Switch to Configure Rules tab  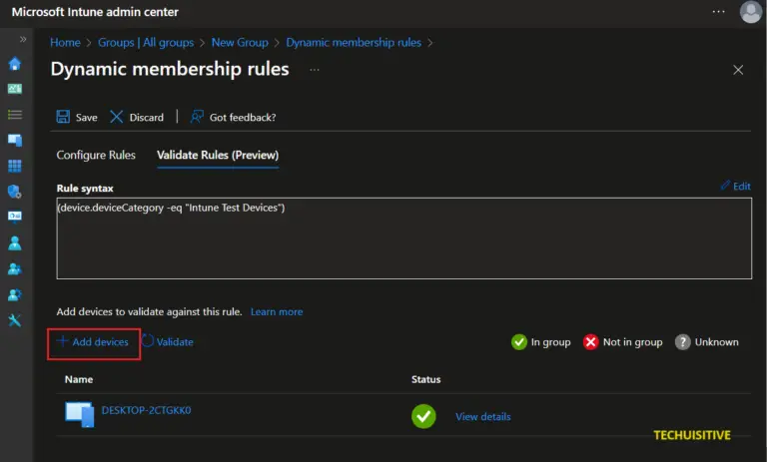coord(96,155)
